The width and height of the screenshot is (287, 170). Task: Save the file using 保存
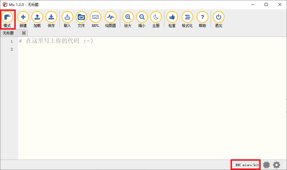click(51, 17)
